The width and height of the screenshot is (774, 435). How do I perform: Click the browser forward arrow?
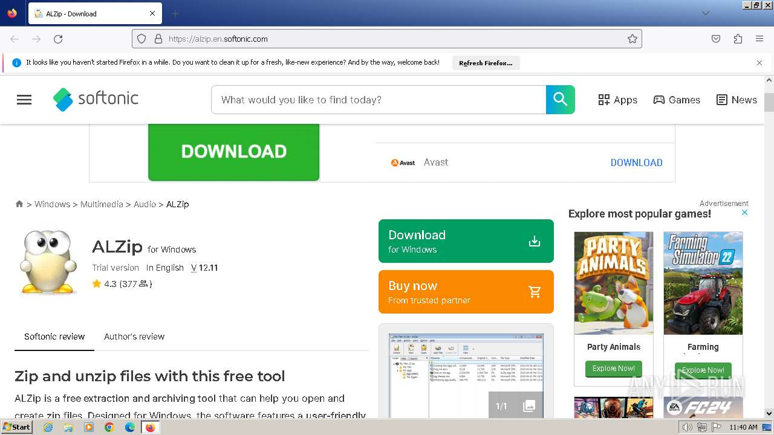[x=36, y=39]
